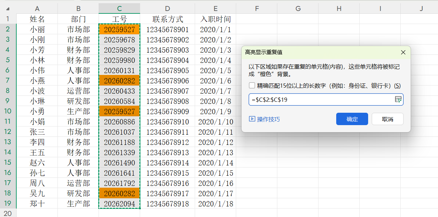Select column E header
The height and width of the screenshot is (217, 438).
click(215, 8)
